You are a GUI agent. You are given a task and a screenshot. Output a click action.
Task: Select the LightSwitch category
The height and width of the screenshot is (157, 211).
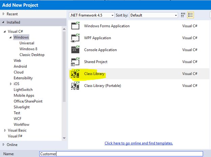click(23, 90)
